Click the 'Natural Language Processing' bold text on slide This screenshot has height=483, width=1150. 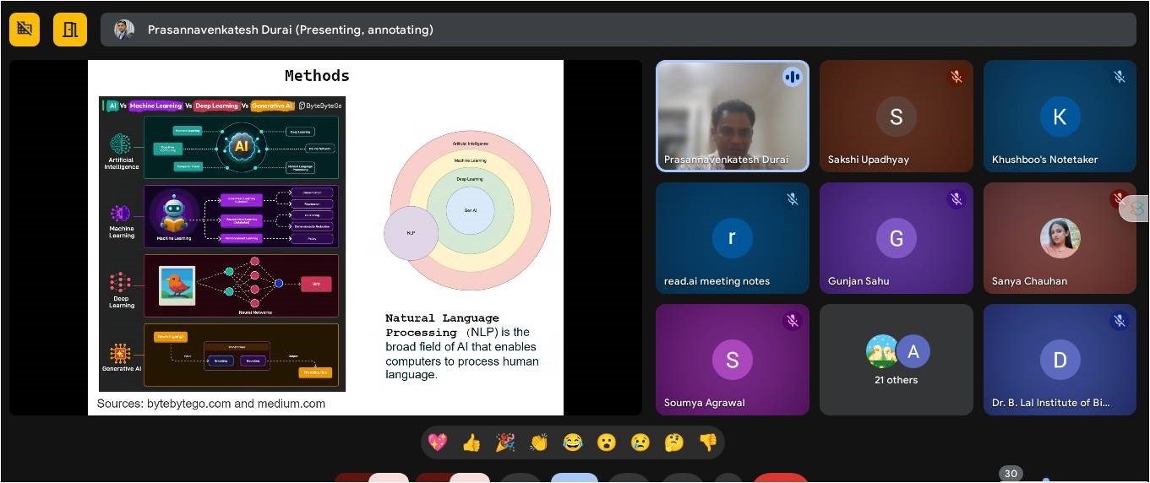point(442,325)
